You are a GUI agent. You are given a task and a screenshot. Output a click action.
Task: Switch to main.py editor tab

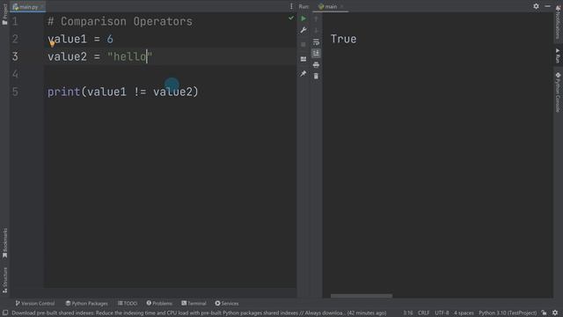pyautogui.click(x=28, y=7)
